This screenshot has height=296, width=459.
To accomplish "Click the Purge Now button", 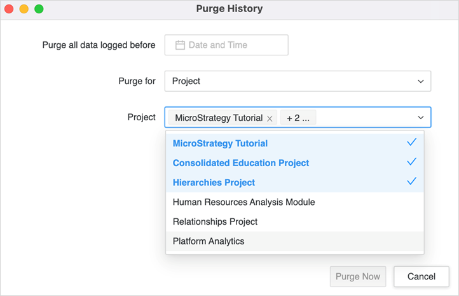I will [357, 276].
